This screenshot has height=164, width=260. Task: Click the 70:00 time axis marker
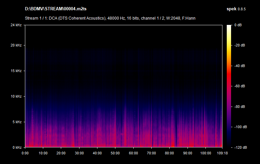(152, 153)
